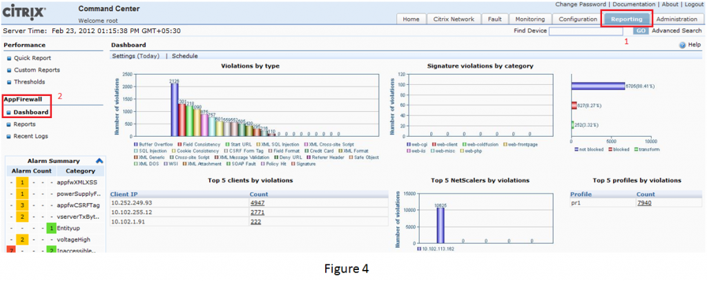Click the Find Device input field
This screenshot has height=281, width=707.
point(589,31)
